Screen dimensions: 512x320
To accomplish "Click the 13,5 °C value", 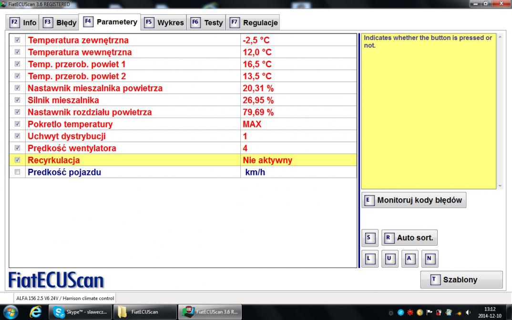I will pyautogui.click(x=257, y=76).
